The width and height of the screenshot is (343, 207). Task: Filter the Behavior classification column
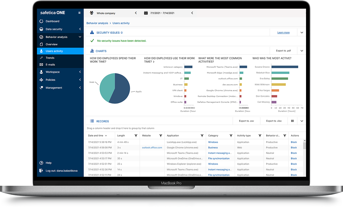[284, 135]
